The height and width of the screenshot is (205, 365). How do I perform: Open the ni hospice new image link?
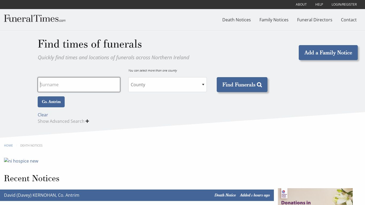[x=21, y=161]
